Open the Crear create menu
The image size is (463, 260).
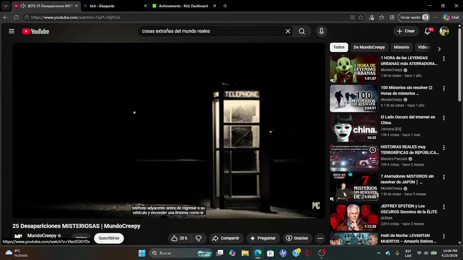(406, 31)
